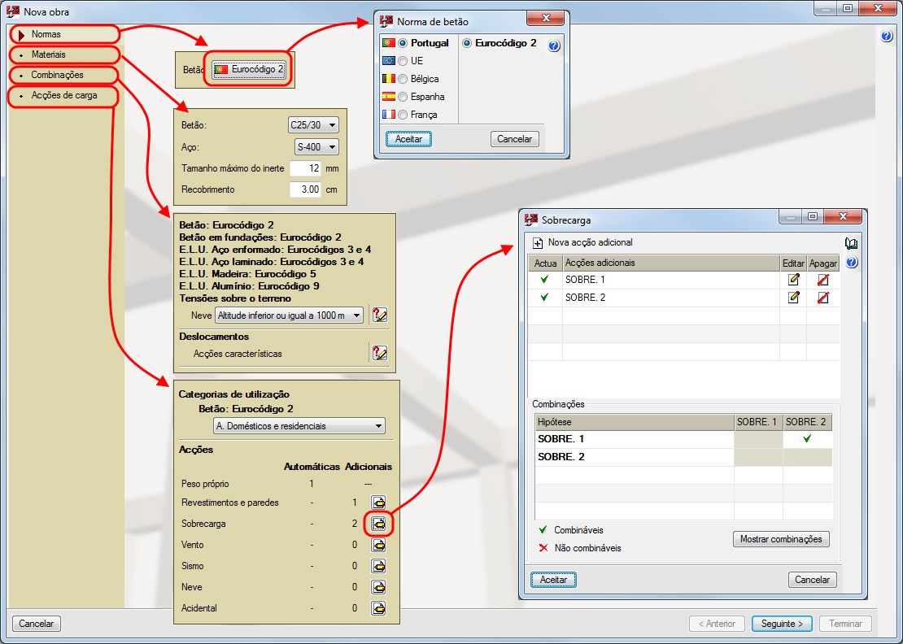The width and height of the screenshot is (903, 644).
Task: Click Nova acção adicional label
Action: [x=590, y=242]
